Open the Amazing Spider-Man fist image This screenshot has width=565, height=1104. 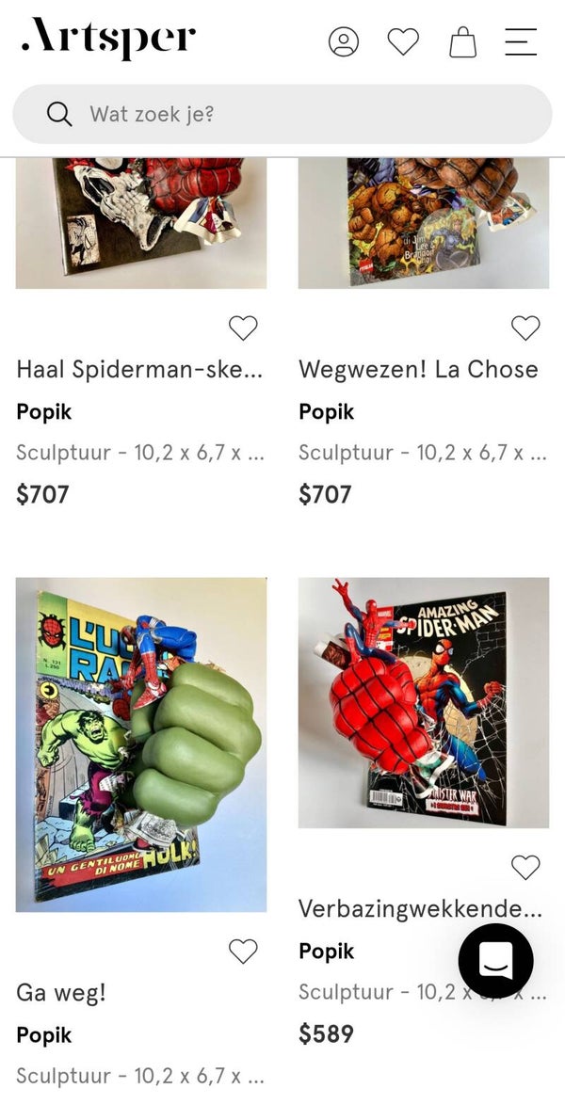pos(424,703)
